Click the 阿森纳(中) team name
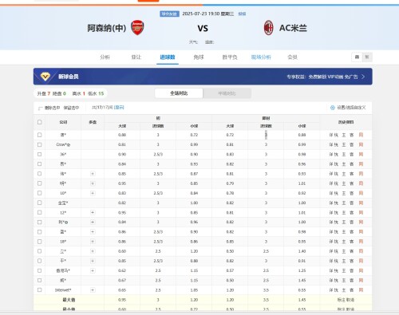The width and height of the screenshot is (399, 315). (107, 28)
